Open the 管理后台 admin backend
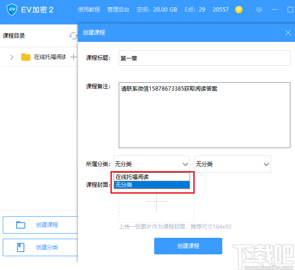Image resolution: width=295 pixels, height=270 pixels. coord(118,9)
